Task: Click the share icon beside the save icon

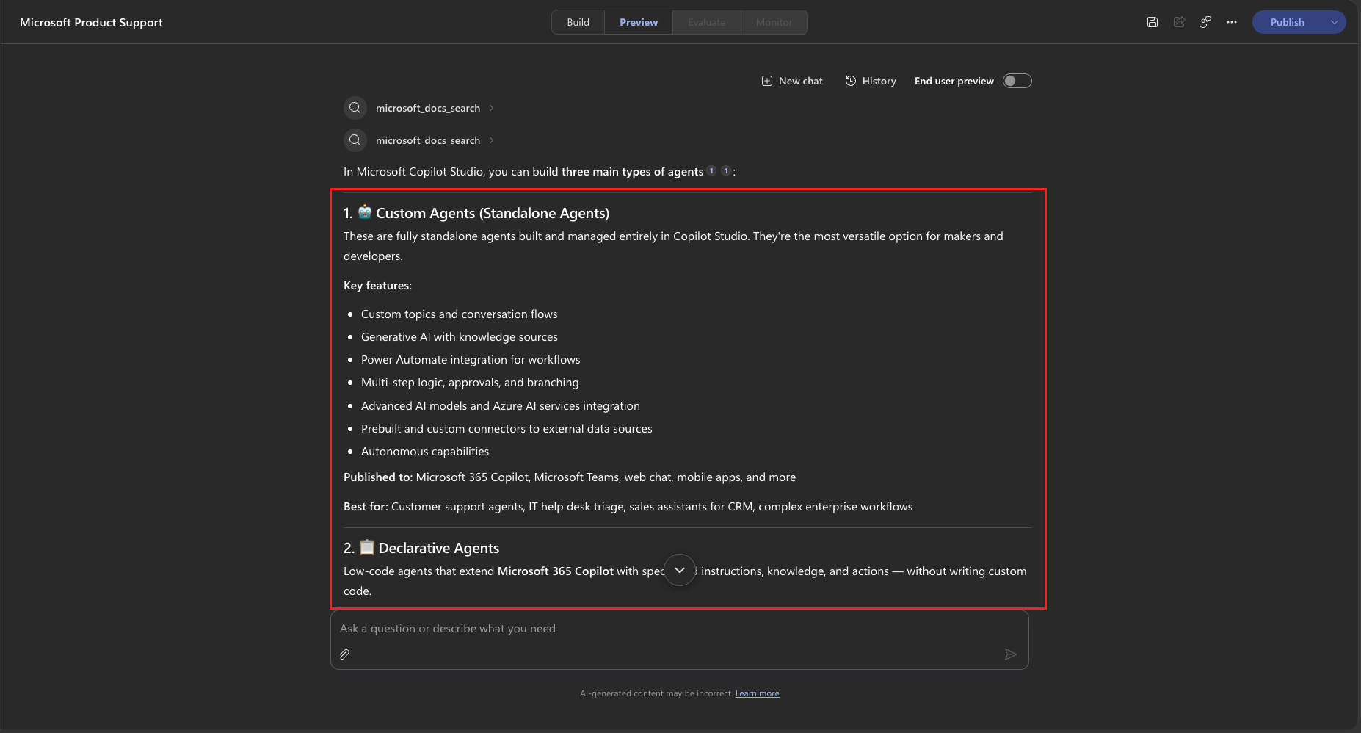Action: click(1179, 22)
